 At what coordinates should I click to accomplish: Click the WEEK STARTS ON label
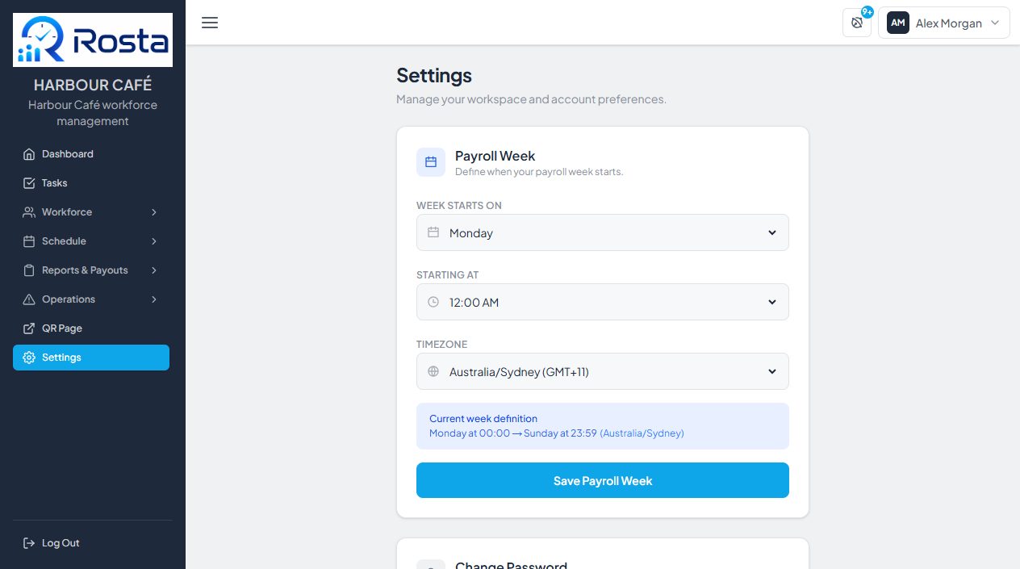(x=459, y=206)
